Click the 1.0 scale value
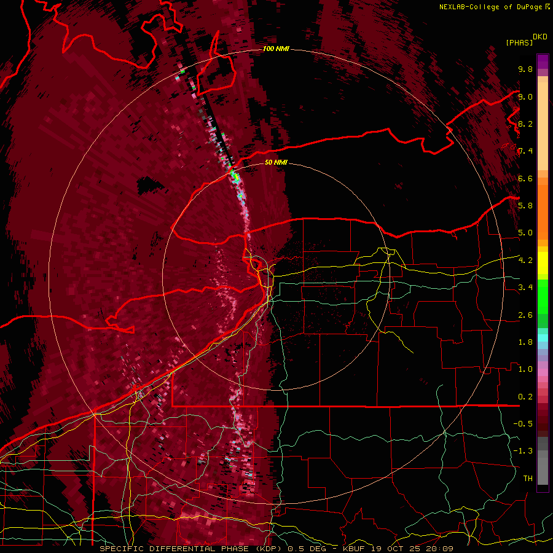Viewport: 553px width, 553px height. (525, 369)
